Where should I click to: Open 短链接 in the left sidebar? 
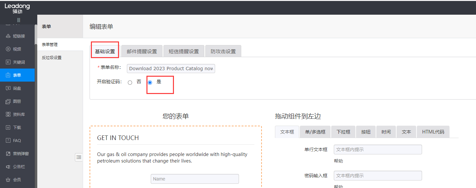[19, 36]
